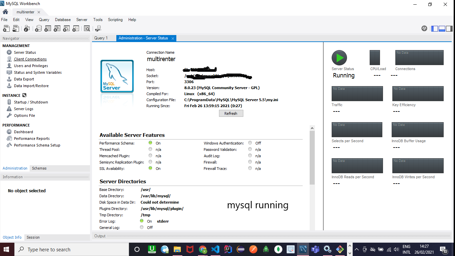Select the multirenter connection tab
Image resolution: width=455 pixels, height=256 pixels.
(25, 12)
